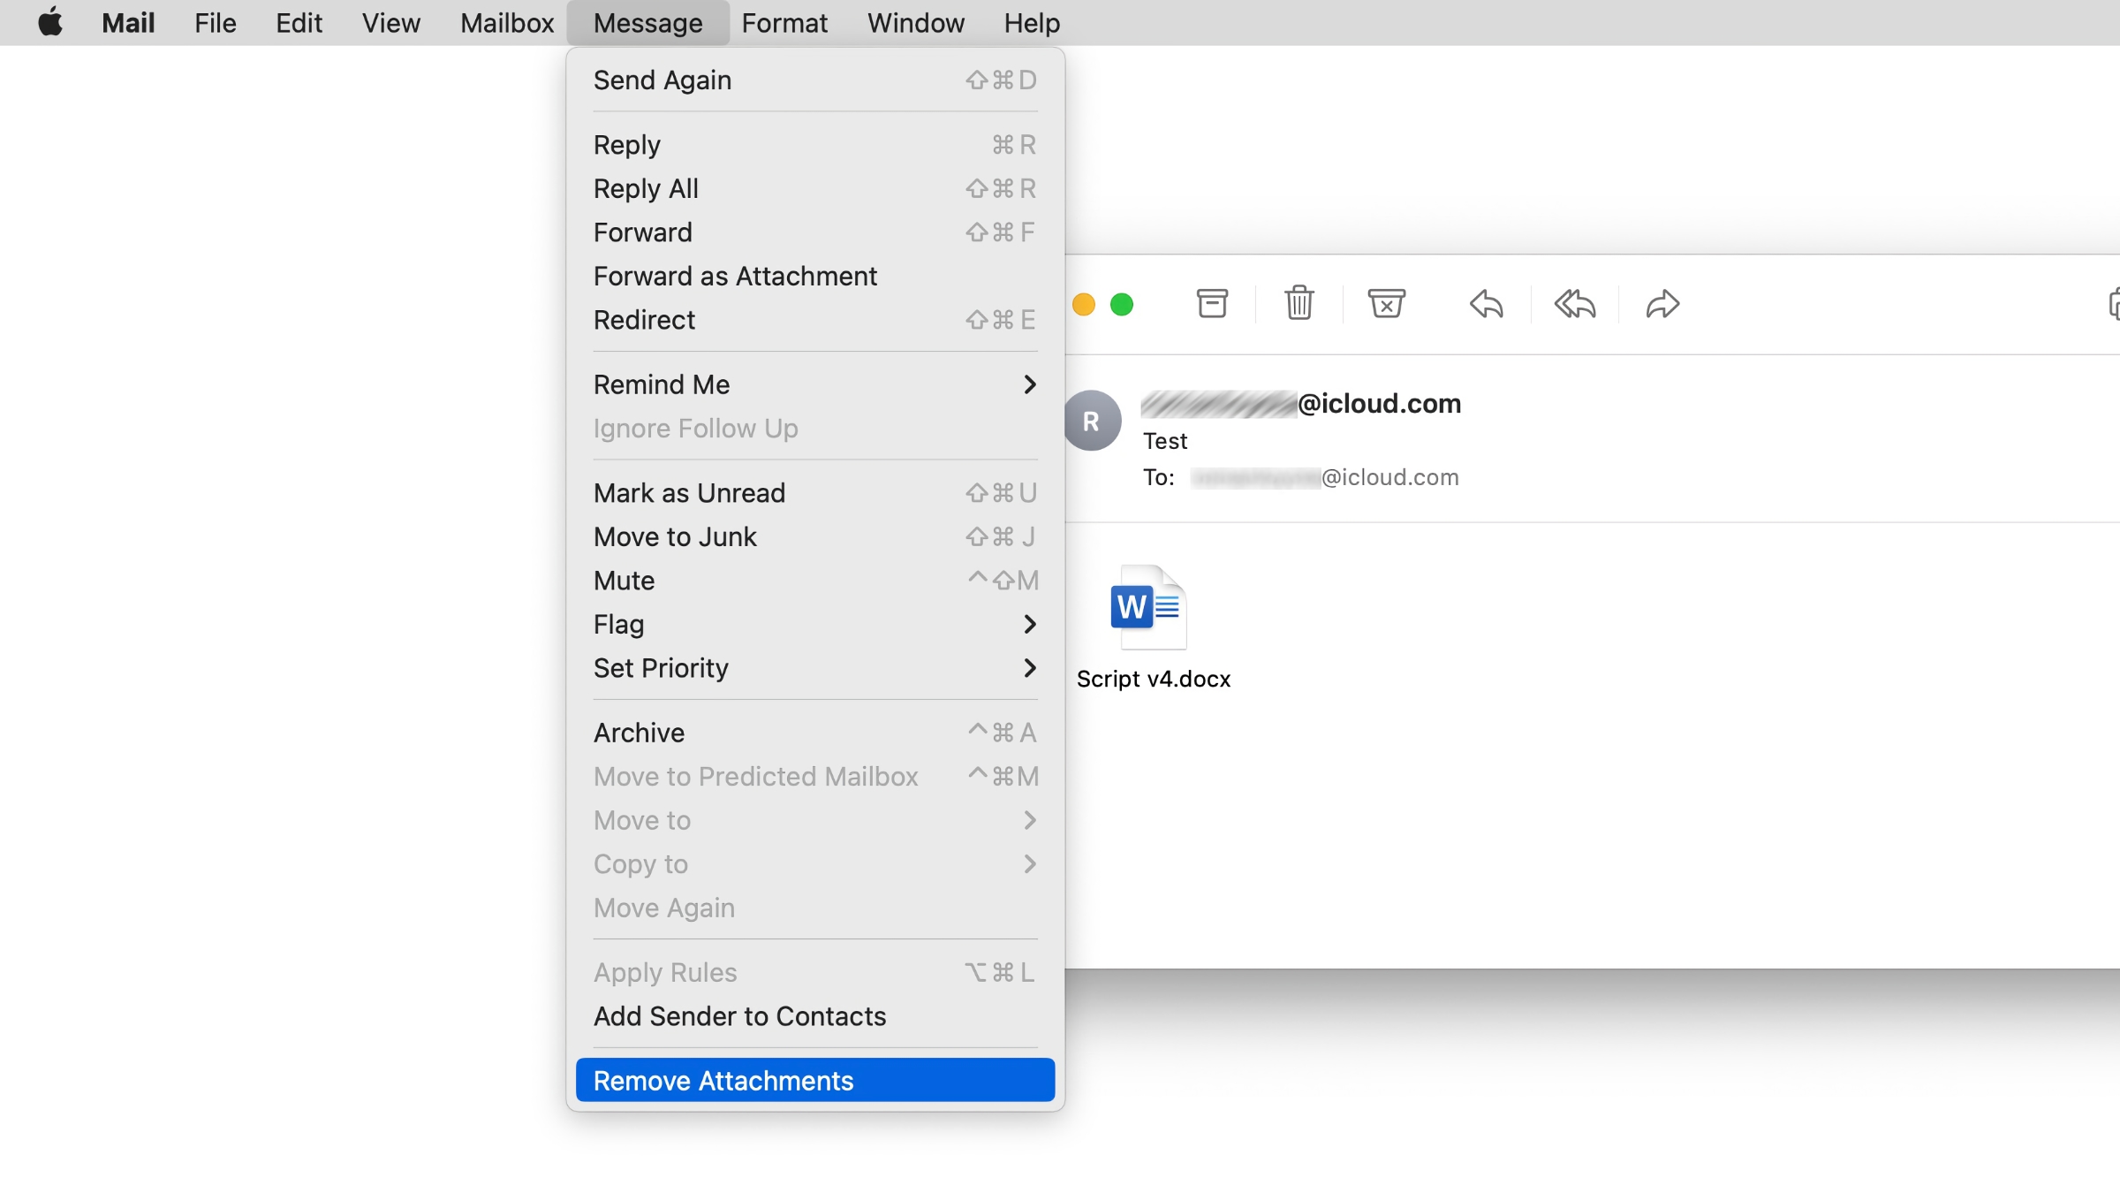This screenshot has width=2120, height=1193.
Task: Delete the email via the trash icon
Action: (x=1298, y=303)
